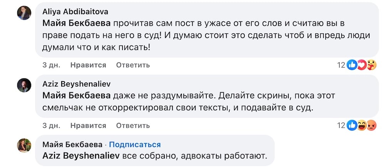385x168 pixels.
Task: Open Aliya Abdibaitova author name link
Action: pos(75,12)
